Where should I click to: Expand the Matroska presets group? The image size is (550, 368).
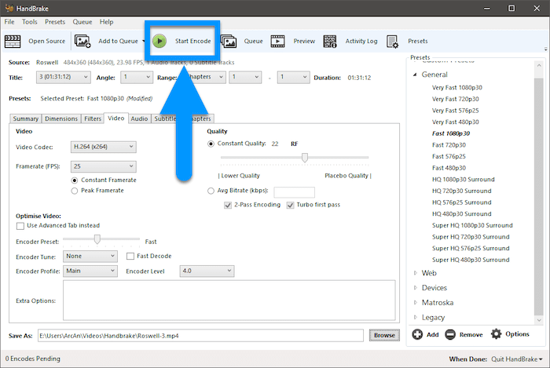point(416,302)
